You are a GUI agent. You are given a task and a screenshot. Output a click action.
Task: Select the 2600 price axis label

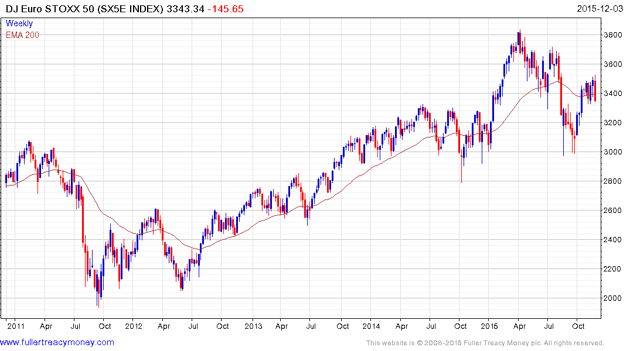coord(613,211)
